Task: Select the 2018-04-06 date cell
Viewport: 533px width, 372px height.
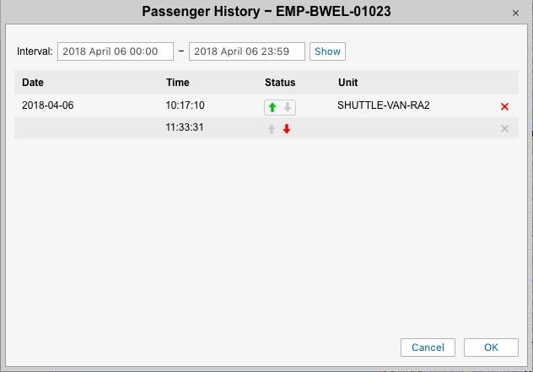Action: pyautogui.click(x=48, y=106)
